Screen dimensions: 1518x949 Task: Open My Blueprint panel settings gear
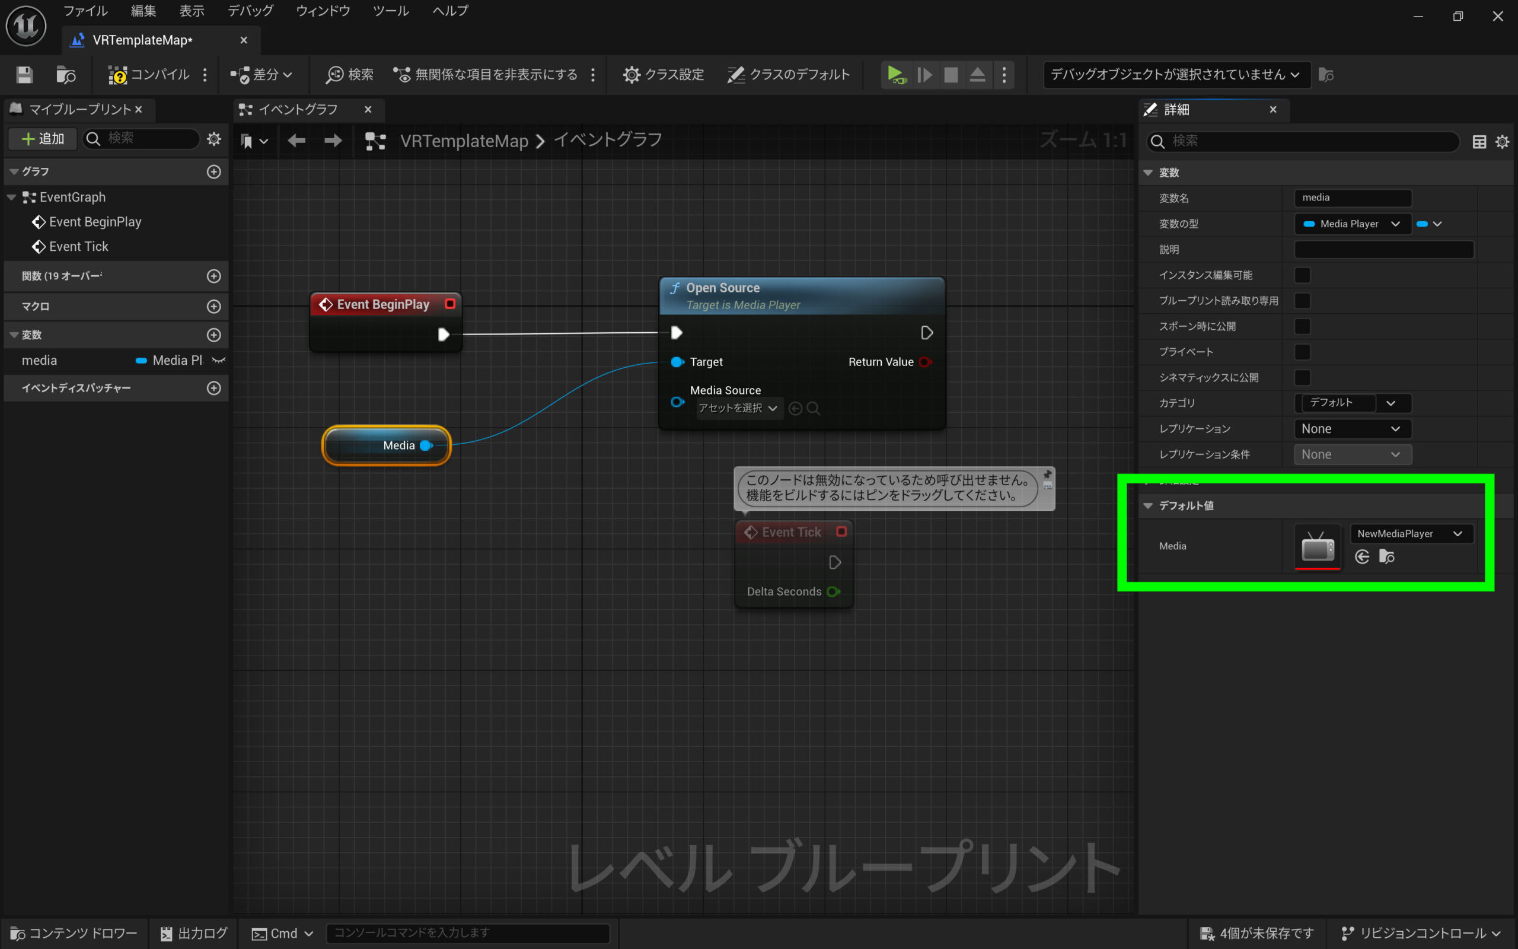(214, 139)
